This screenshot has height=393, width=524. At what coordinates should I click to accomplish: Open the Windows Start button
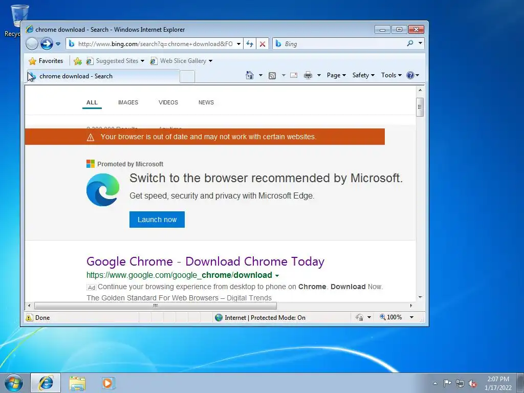(x=14, y=383)
